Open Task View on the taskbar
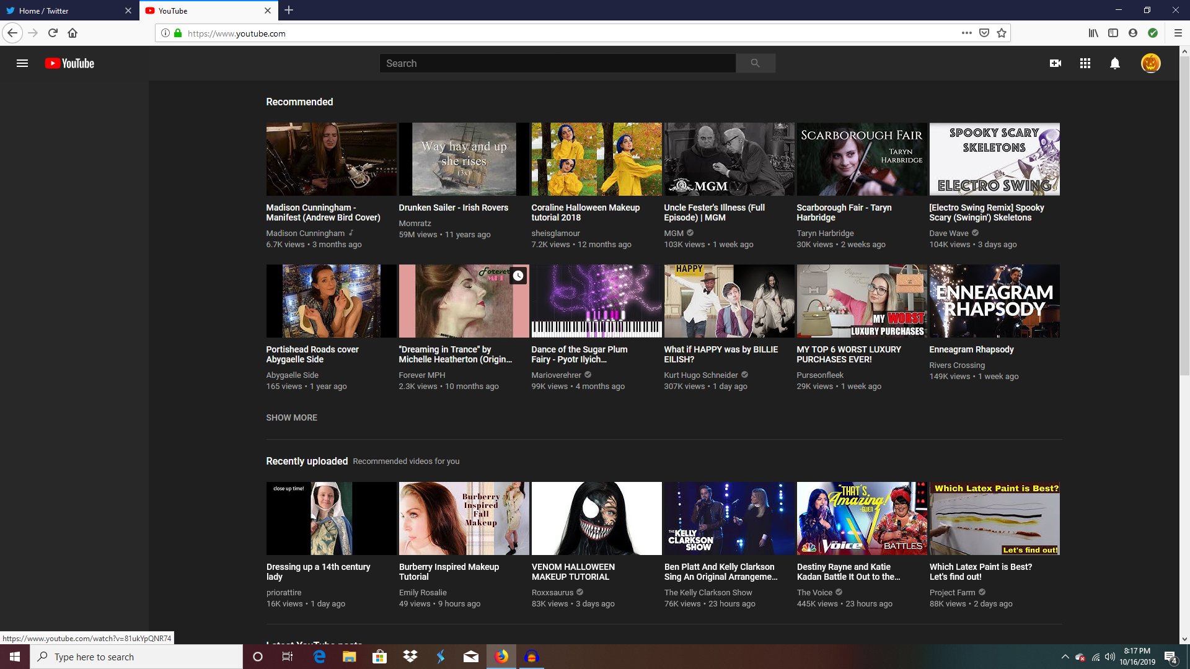 (x=288, y=657)
